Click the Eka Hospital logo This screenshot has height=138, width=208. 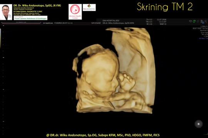(89, 7)
